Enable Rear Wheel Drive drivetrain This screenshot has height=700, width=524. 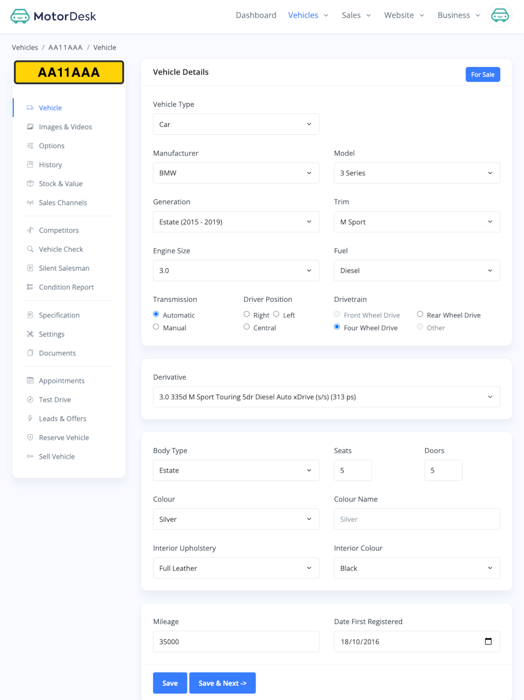point(420,314)
